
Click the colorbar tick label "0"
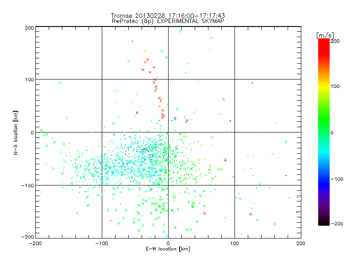(332, 132)
